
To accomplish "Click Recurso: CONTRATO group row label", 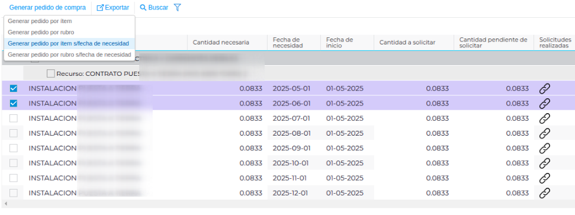I will 98,74.
